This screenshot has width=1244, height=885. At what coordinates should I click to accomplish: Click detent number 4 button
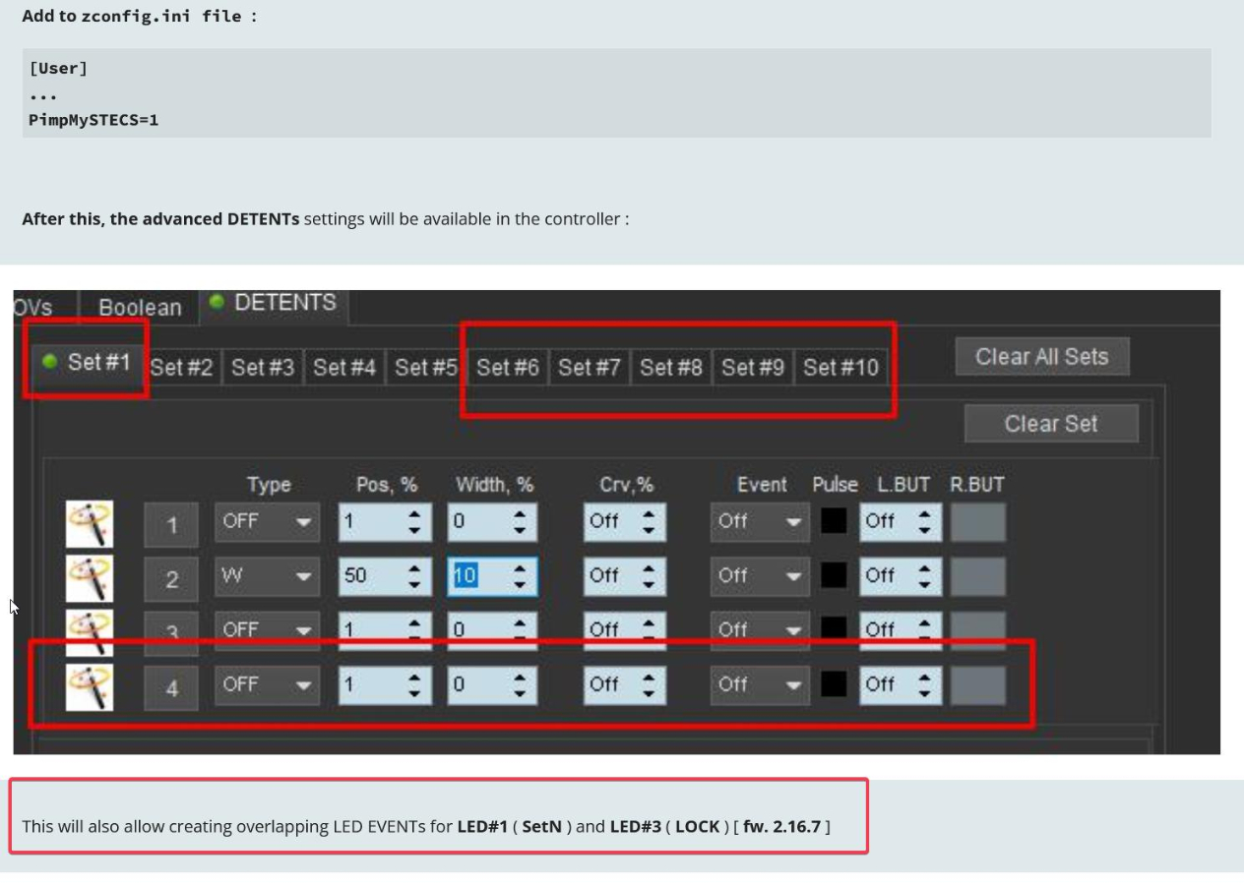[171, 687]
